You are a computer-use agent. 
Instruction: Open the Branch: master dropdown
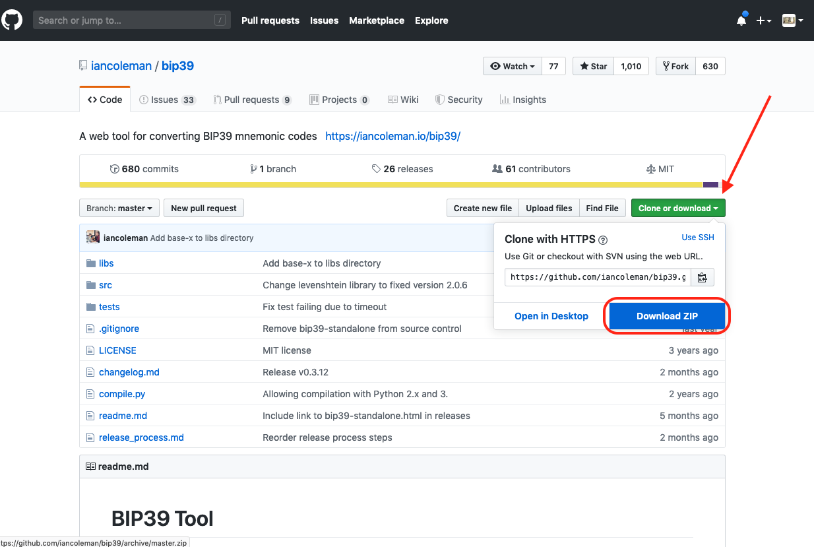[119, 208]
